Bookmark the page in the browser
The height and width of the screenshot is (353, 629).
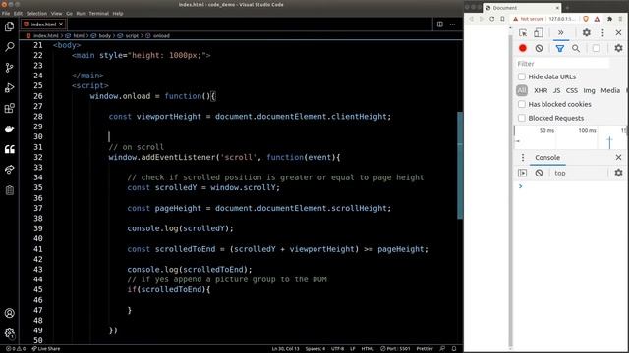coord(502,19)
